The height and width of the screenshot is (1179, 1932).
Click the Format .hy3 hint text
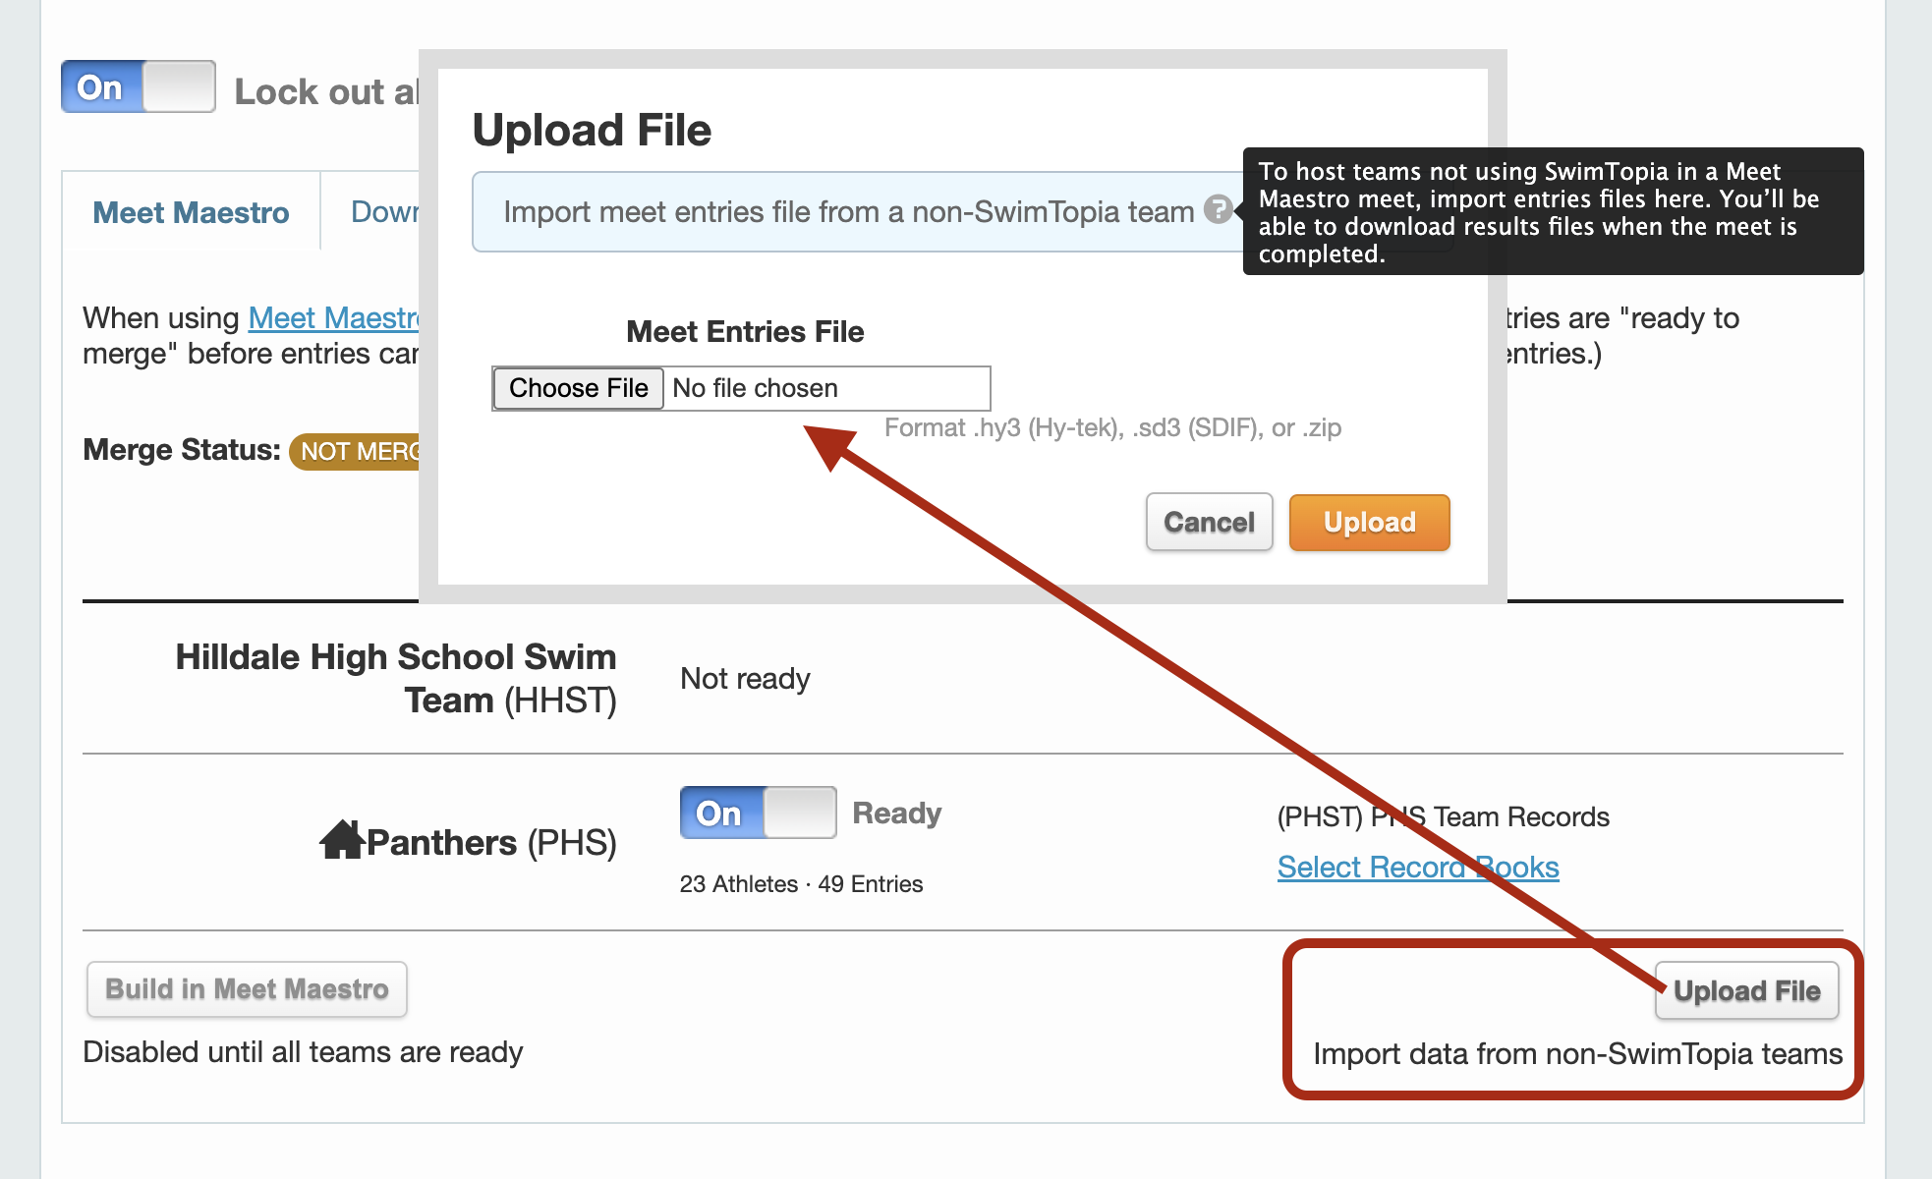(1112, 427)
